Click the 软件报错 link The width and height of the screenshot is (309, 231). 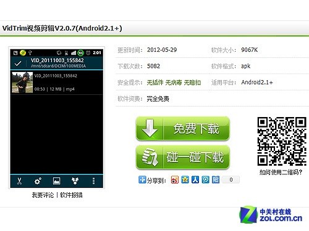coord(71,195)
